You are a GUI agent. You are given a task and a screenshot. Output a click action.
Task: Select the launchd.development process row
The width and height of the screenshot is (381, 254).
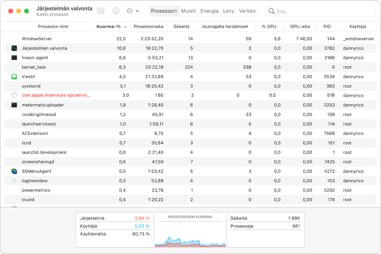[x=190, y=152]
